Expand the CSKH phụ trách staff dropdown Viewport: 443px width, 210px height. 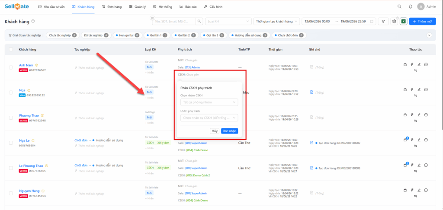[209, 118]
